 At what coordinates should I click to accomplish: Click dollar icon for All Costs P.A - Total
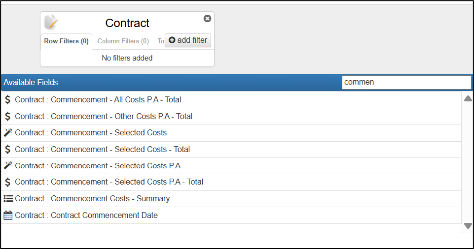pyautogui.click(x=8, y=100)
